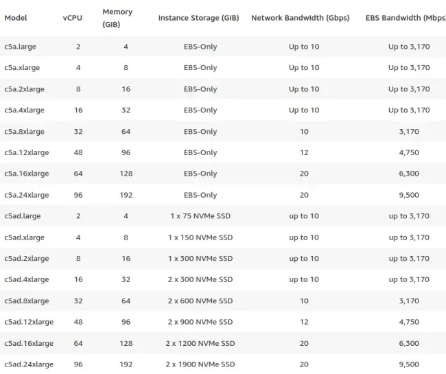
Task: Select the c5a.large model cell
Action: 20,47
